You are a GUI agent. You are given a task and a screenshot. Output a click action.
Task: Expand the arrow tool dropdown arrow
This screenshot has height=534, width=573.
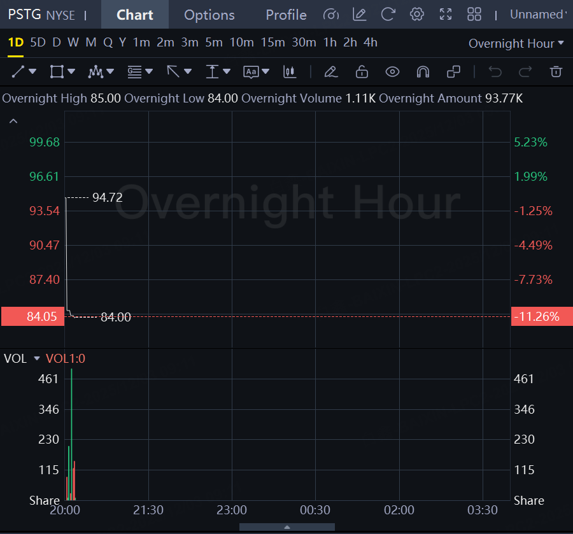click(188, 71)
